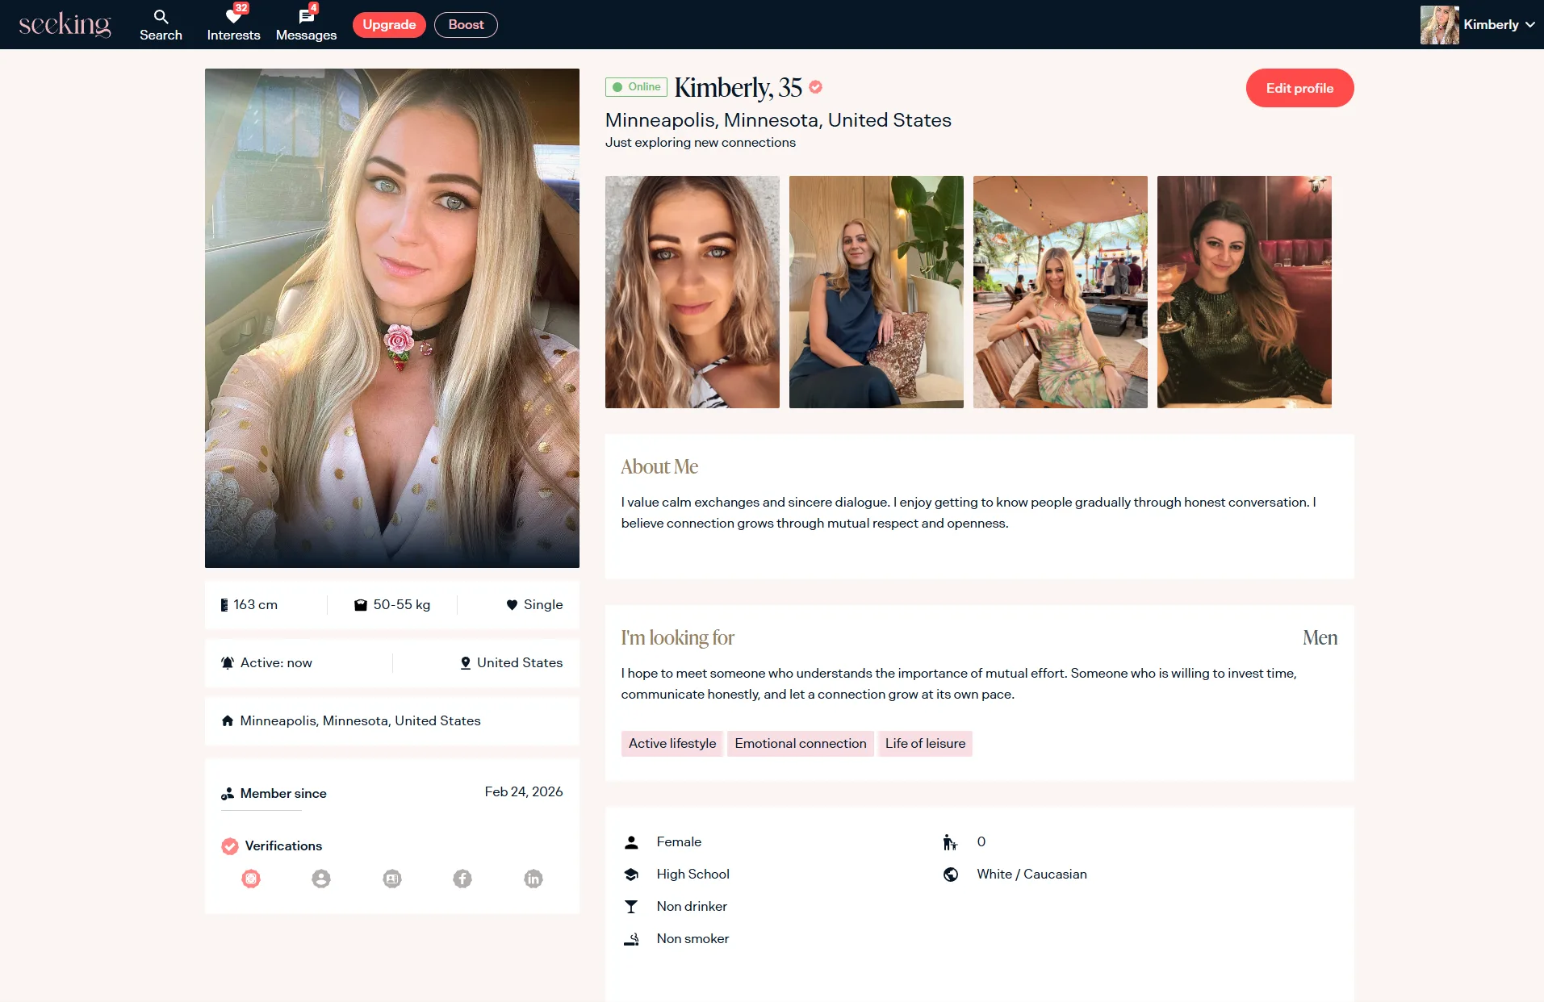This screenshot has width=1544, height=1002.
Task: Open the first gallery thumbnail photo
Action: 692,292
